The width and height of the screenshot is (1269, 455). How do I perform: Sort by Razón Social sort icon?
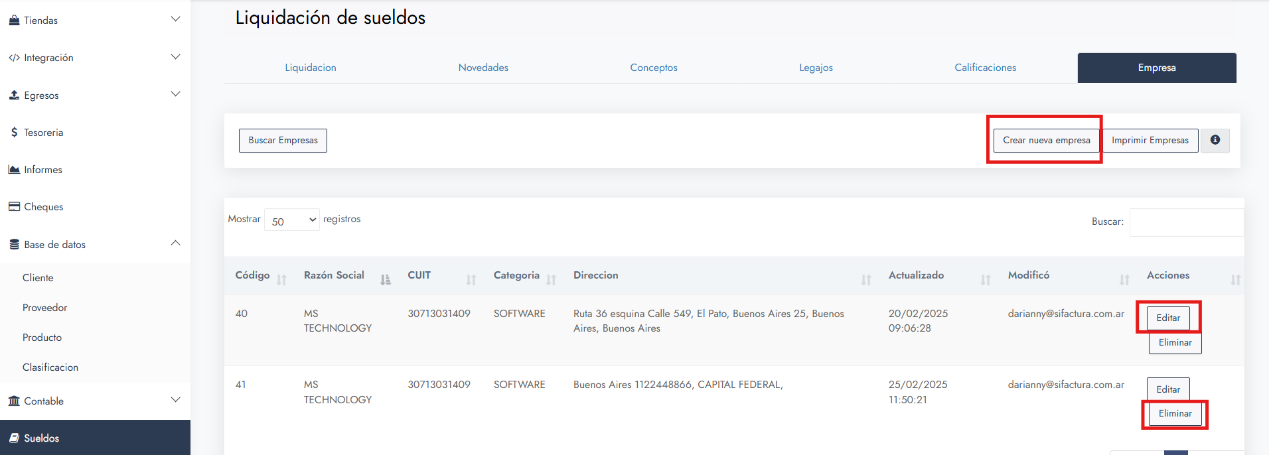coord(385,280)
